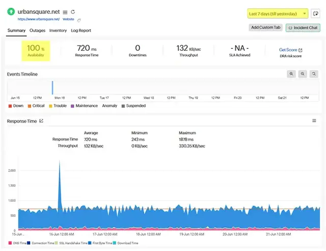Screen dimensions: 326x251
Task: Click the external link icon beside Get Score
Action: point(301,50)
